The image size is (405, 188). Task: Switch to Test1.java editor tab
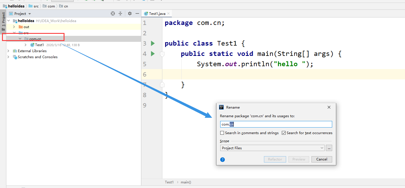(157, 13)
